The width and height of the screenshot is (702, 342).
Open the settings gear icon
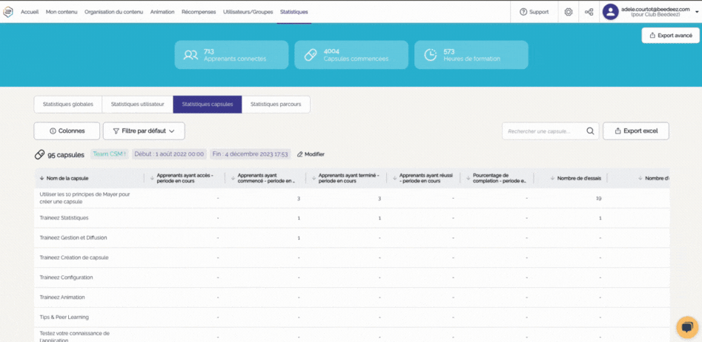click(568, 12)
